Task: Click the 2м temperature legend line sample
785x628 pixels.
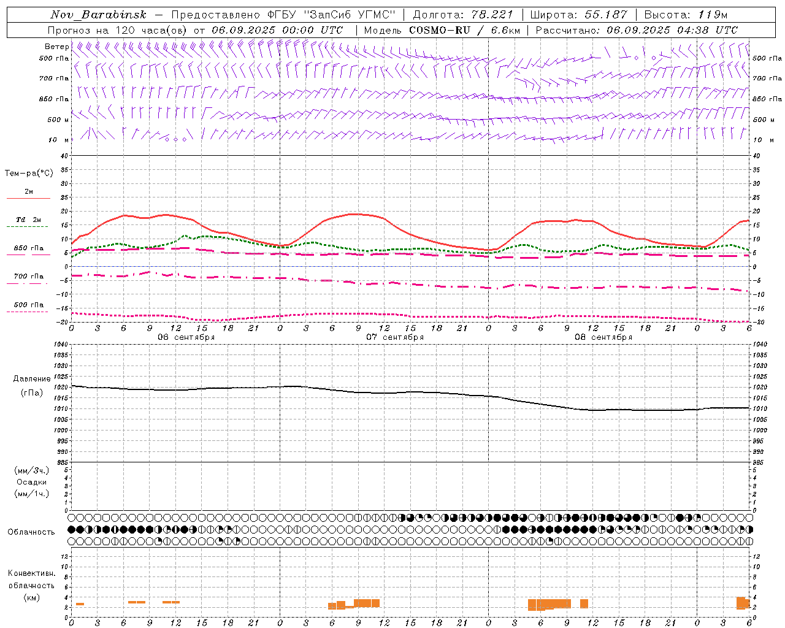Action: (x=28, y=199)
